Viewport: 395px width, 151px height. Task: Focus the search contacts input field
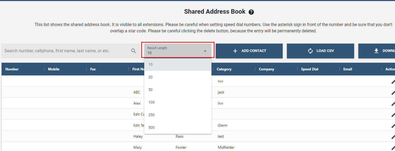pos(66,51)
